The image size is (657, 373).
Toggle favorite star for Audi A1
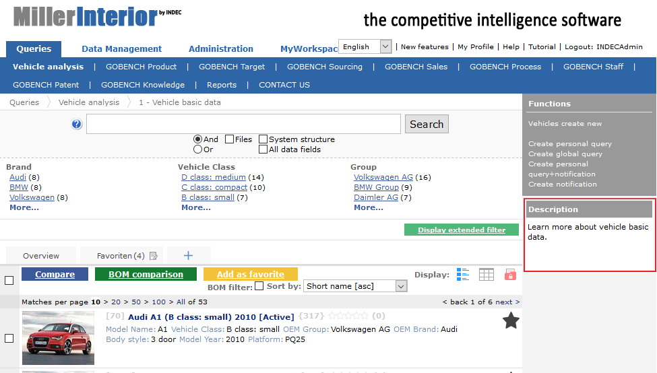click(511, 321)
